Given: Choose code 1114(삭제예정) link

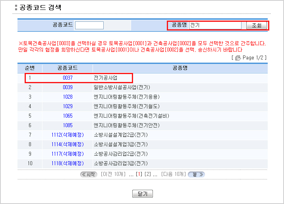Looking at the screenshot, I should click(x=68, y=145).
